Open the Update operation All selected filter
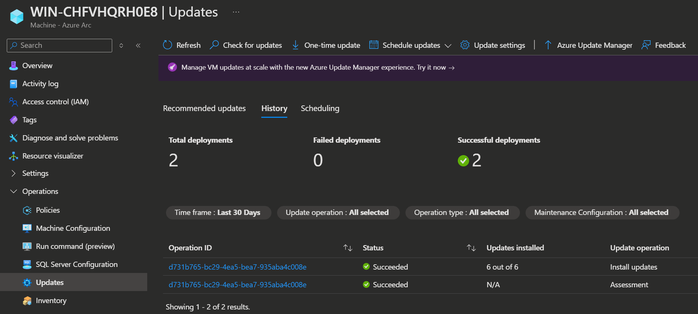The width and height of the screenshot is (698, 314). click(x=338, y=213)
